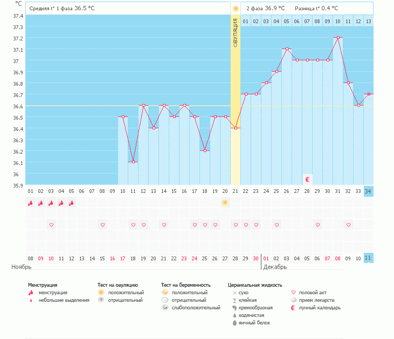Select the 37.1 temperature point on day 26

tap(287, 49)
